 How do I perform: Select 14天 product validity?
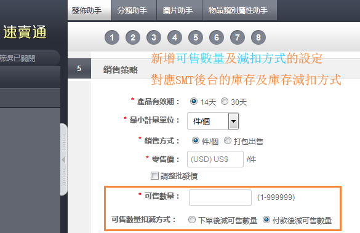(194, 101)
